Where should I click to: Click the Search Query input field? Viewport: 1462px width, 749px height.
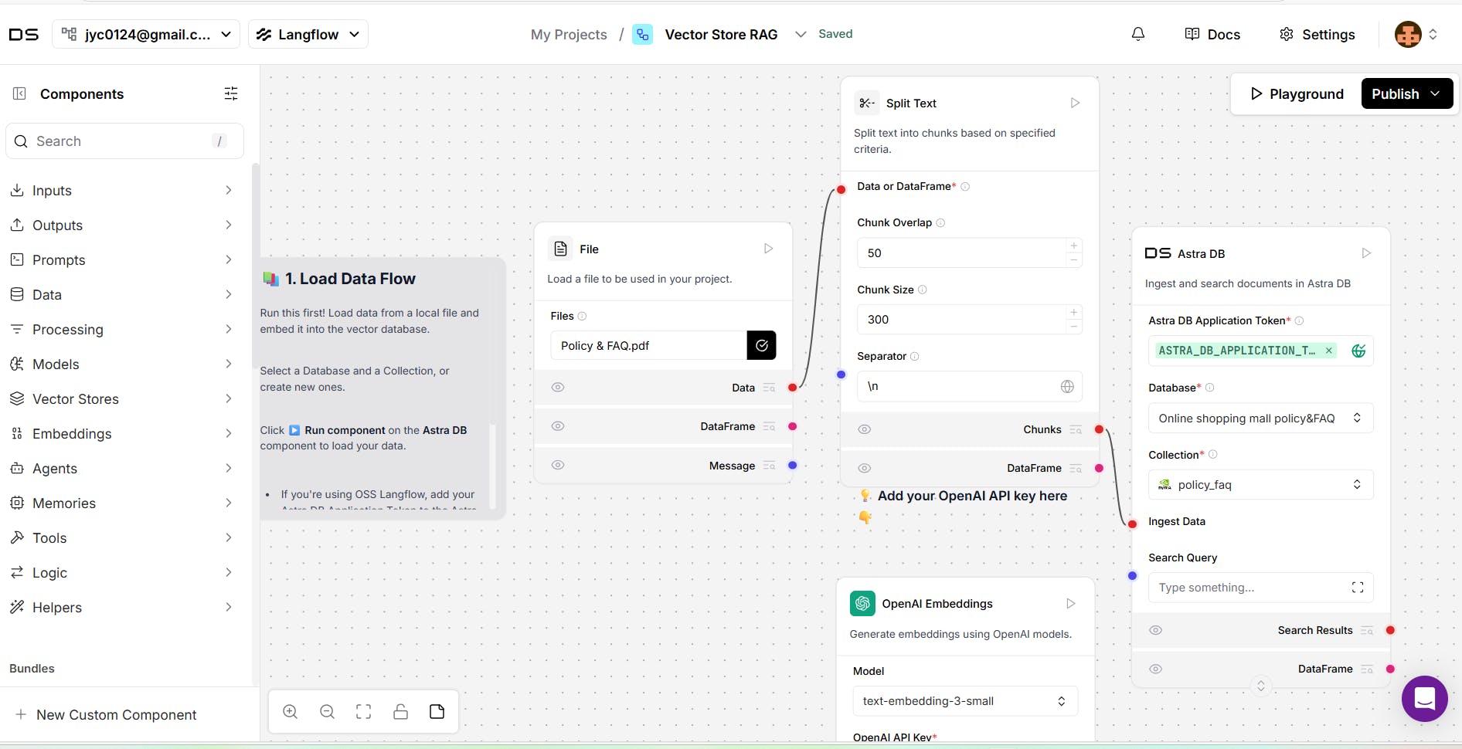(x=1250, y=588)
